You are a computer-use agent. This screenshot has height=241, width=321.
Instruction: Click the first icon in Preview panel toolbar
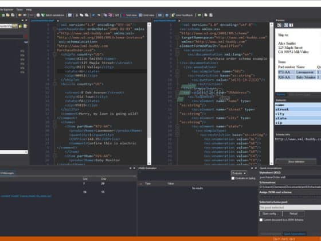pyautogui.click(x=279, y=25)
